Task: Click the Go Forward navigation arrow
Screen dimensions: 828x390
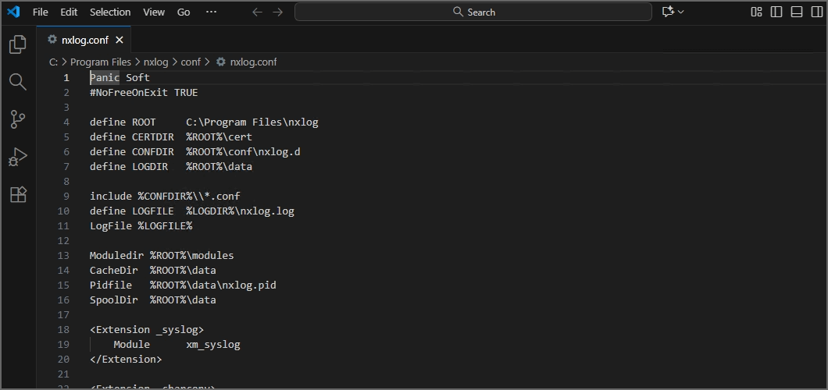Action: point(277,12)
